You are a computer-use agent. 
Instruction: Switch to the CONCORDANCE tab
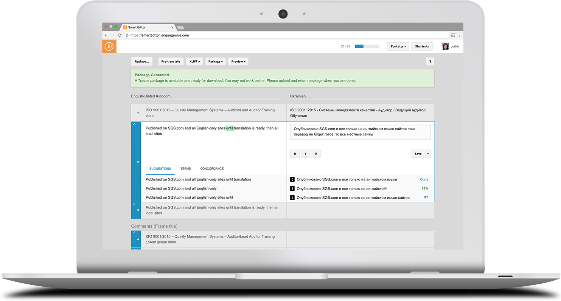(x=211, y=168)
